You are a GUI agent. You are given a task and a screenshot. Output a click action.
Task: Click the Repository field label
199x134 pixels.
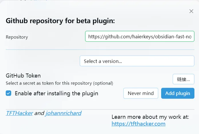click(17, 37)
